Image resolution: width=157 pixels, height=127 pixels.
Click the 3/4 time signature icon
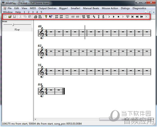tap(99, 17)
